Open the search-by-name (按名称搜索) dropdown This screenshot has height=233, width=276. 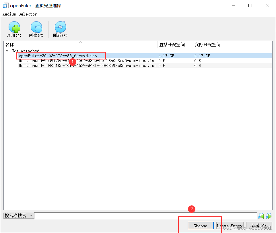pyautogui.click(x=19, y=215)
